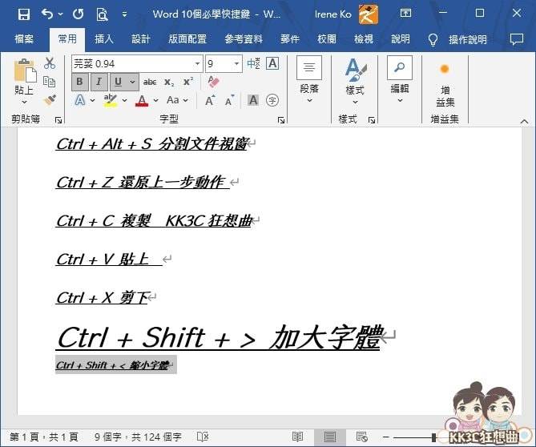Open the 樣式 pane dialog launcher

[372, 120]
